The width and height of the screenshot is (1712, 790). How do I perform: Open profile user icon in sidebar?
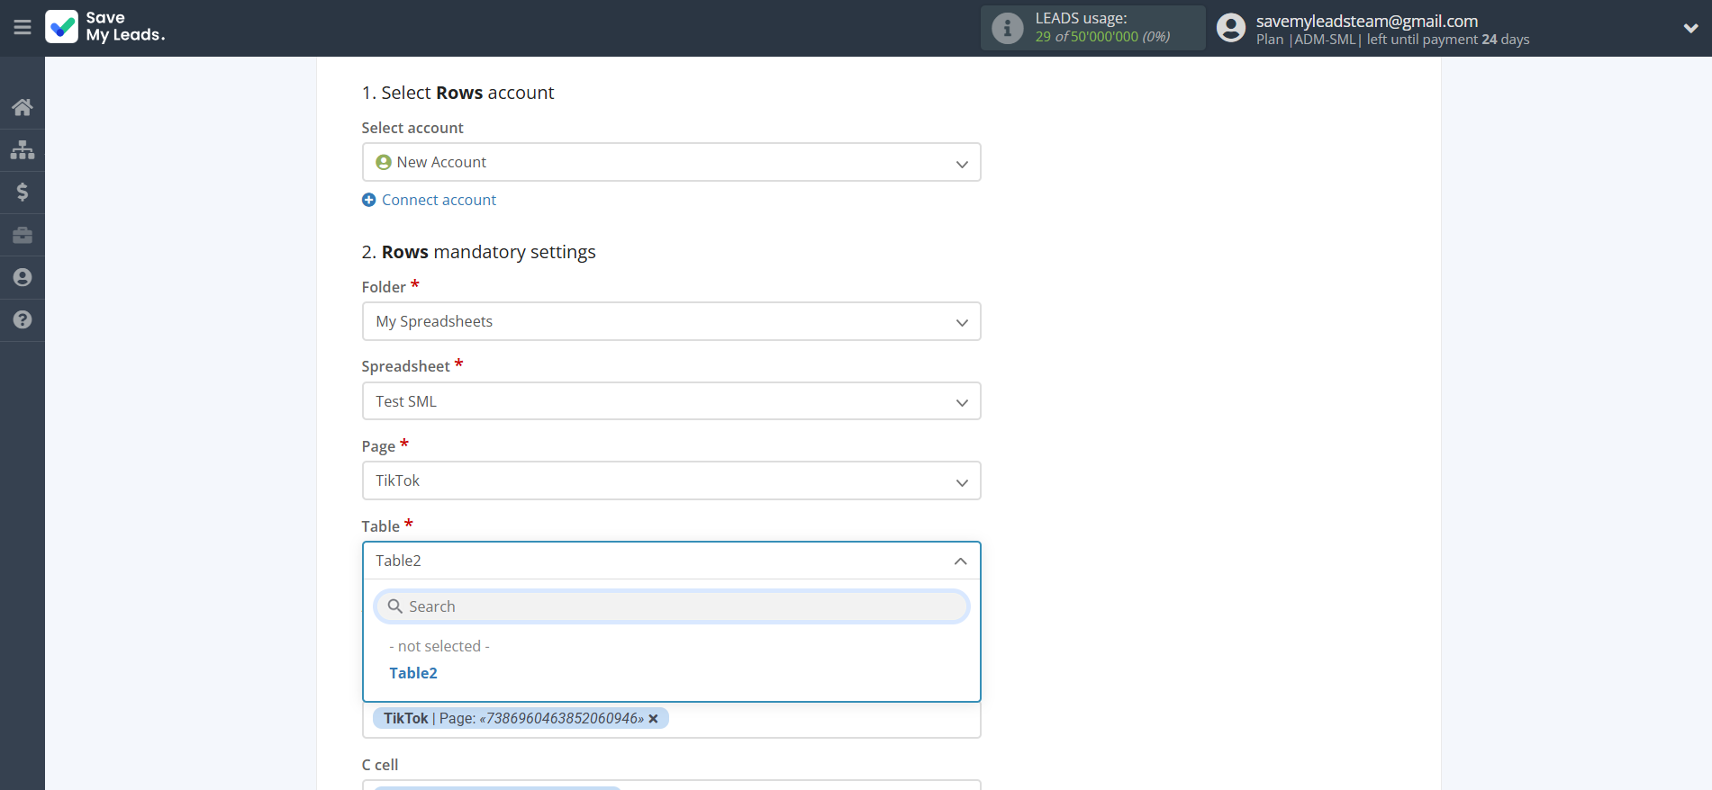point(23,277)
